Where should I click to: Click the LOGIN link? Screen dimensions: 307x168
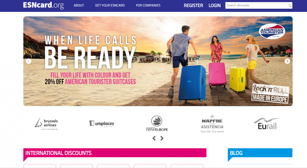pos(215,5)
